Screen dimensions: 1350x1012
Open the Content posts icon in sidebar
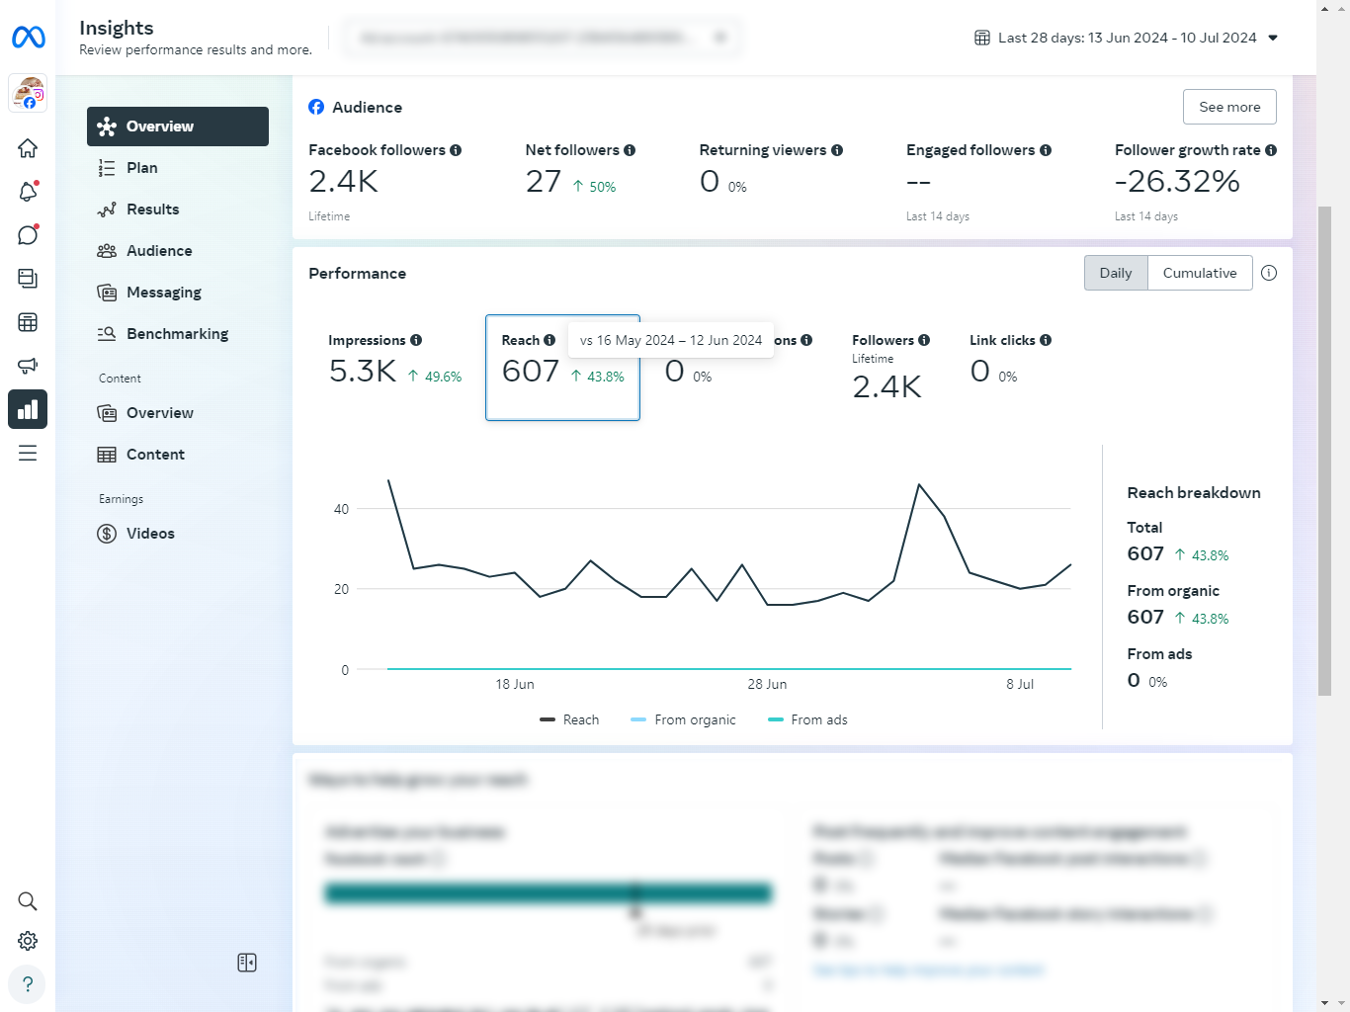click(28, 279)
